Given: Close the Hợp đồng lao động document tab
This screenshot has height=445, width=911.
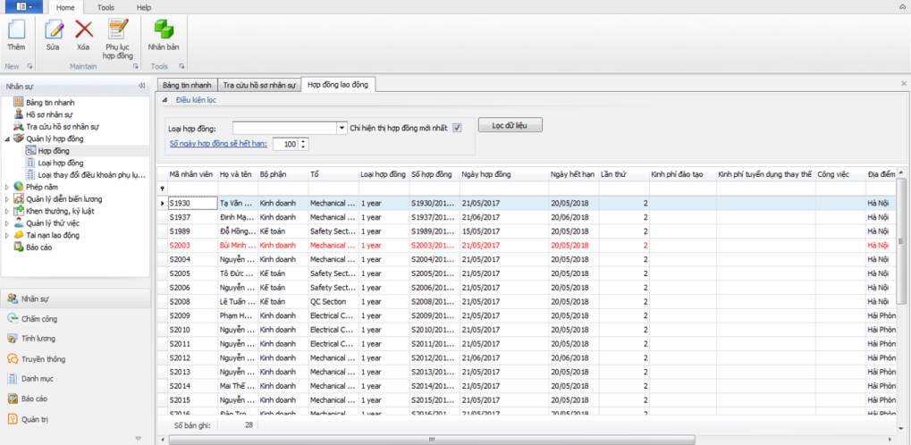Looking at the screenshot, I should (x=904, y=84).
